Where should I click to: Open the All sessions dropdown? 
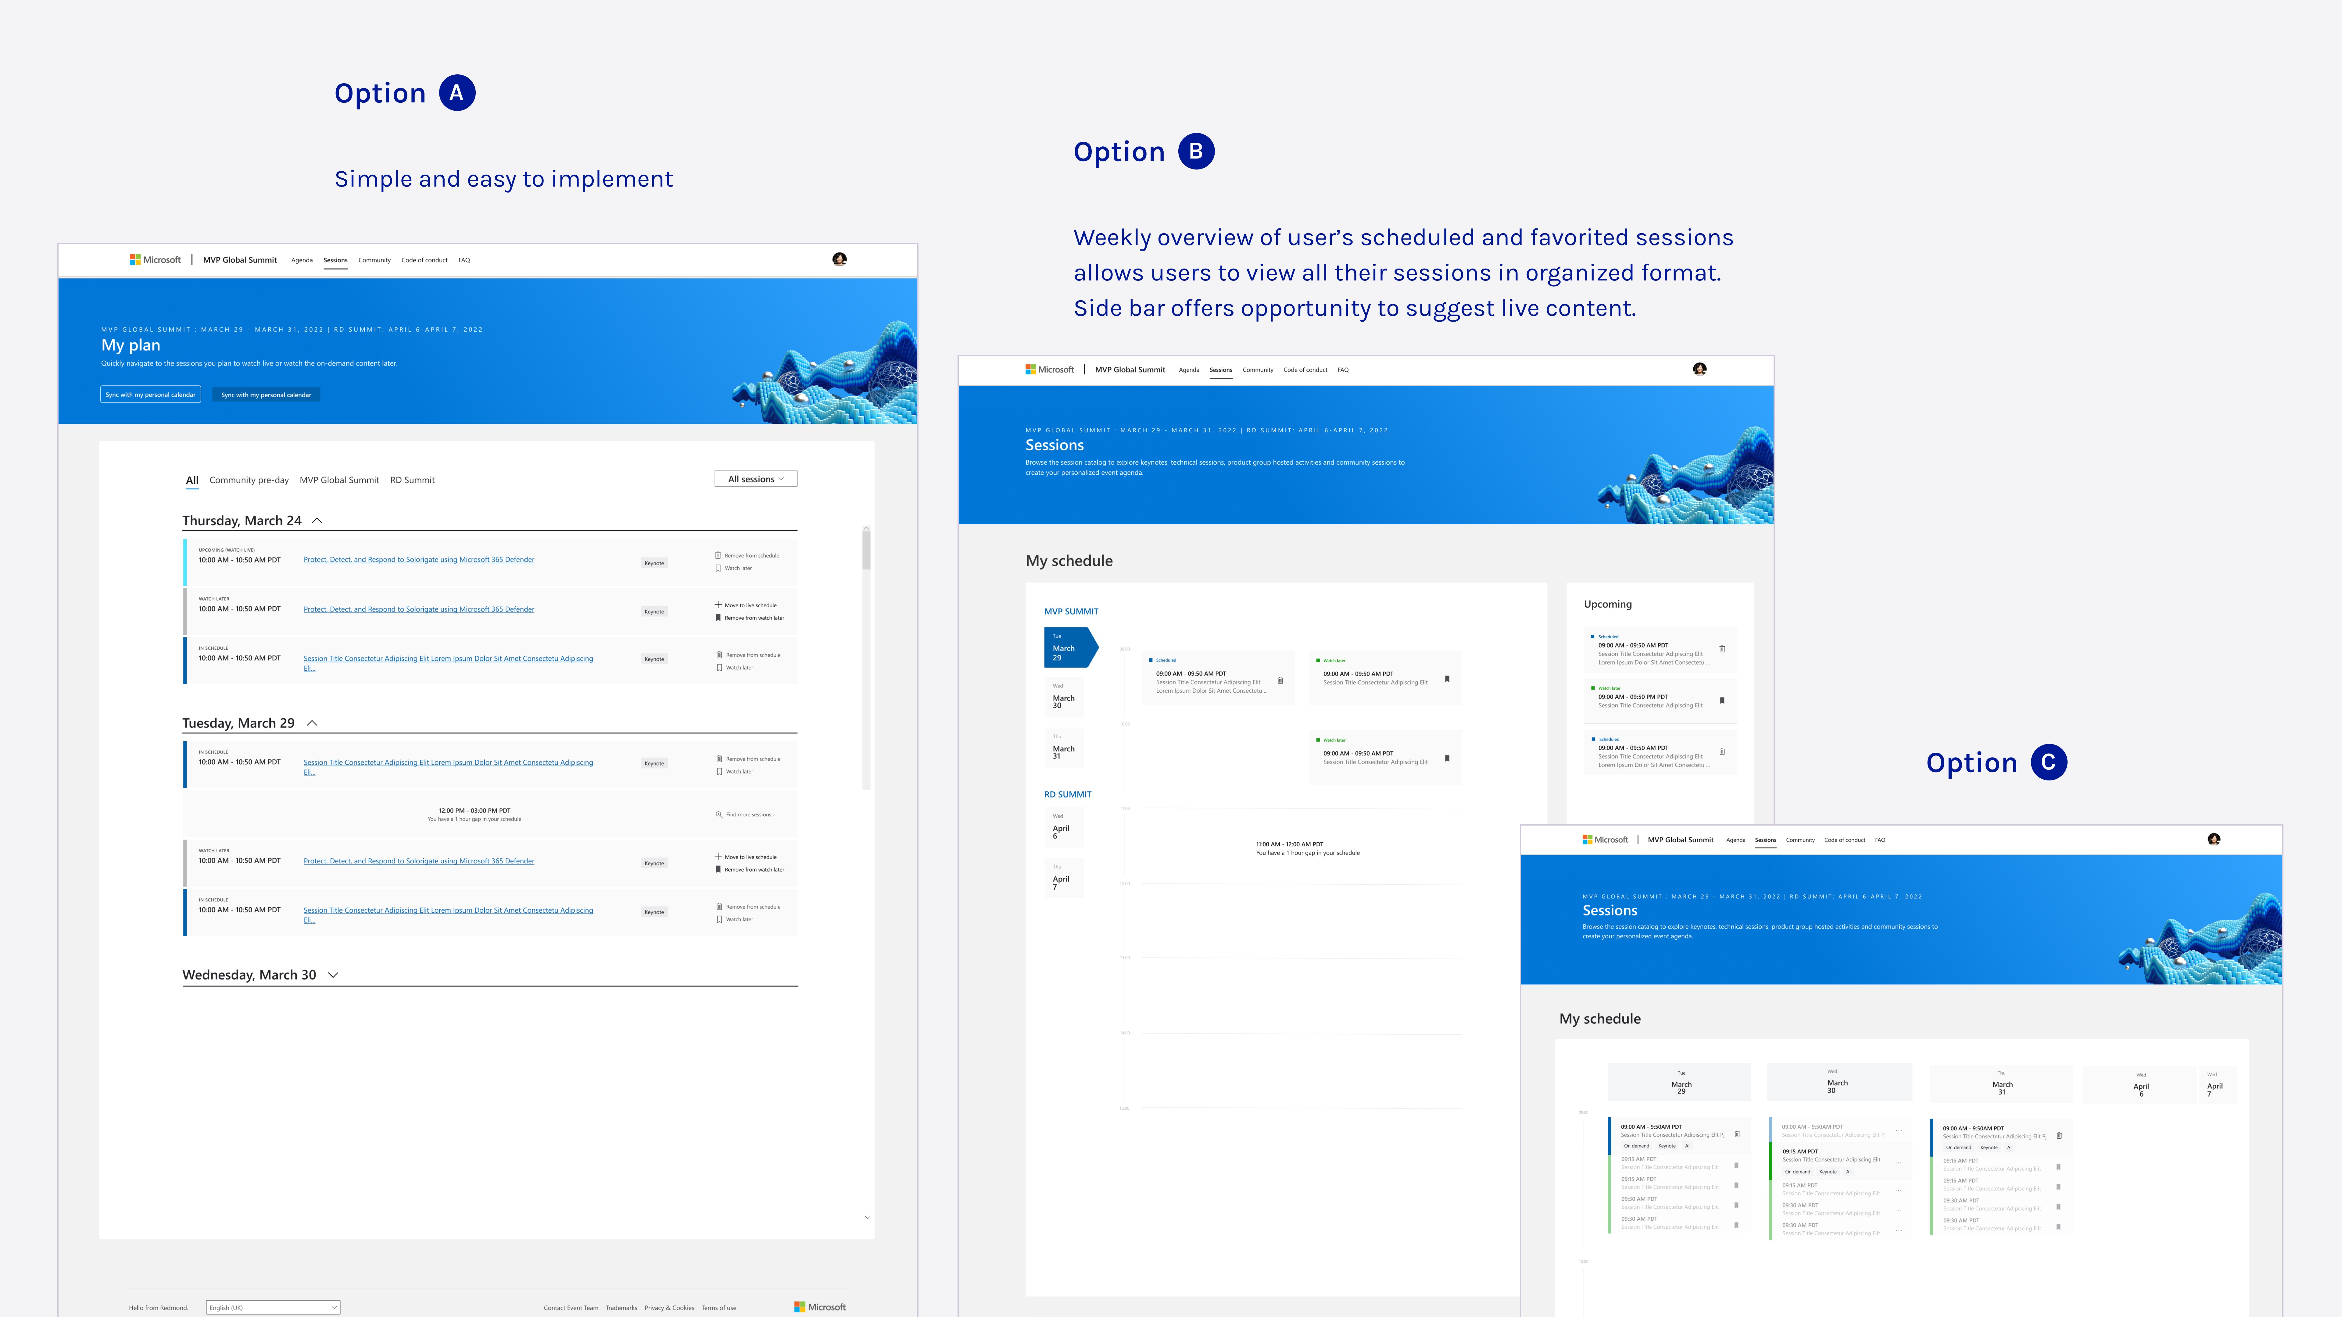756,479
